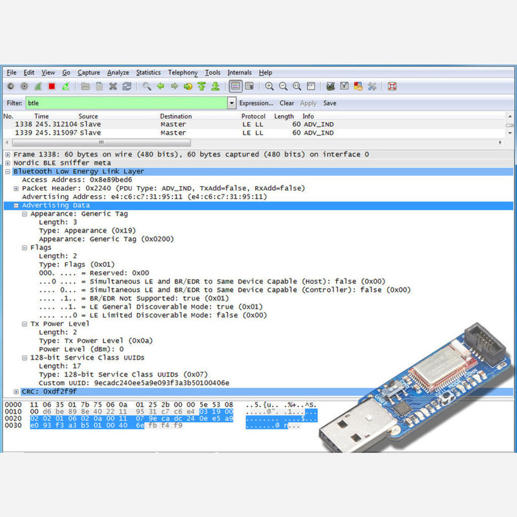Screen dimensions: 517x517
Task: Collapse the Advertising Data node
Action: pos(16,206)
